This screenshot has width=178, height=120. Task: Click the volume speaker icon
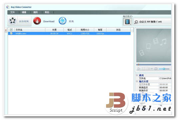point(156,69)
